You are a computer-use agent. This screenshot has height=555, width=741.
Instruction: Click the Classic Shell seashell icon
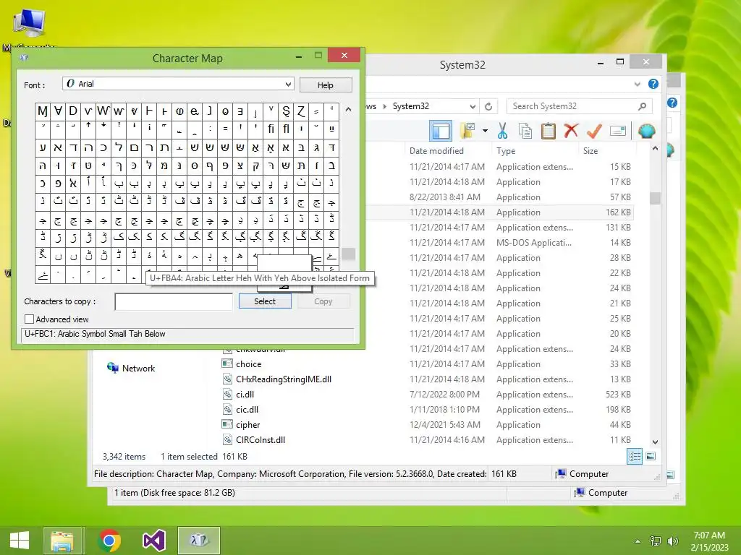point(646,131)
